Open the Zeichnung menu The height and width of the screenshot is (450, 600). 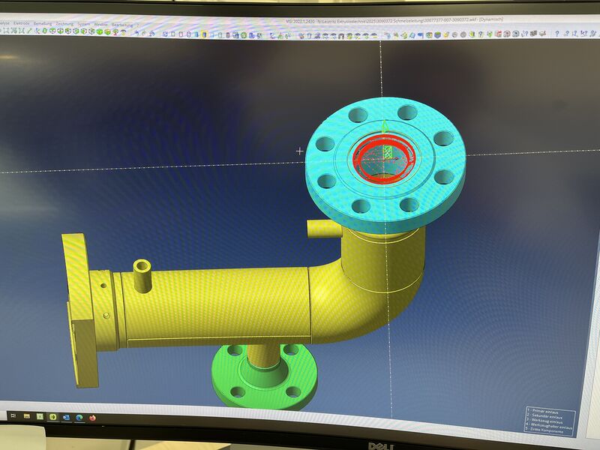(64, 24)
